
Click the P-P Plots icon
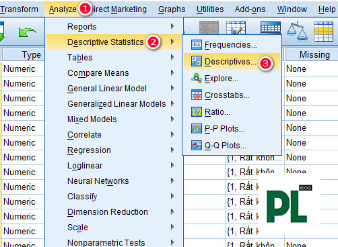tap(197, 129)
